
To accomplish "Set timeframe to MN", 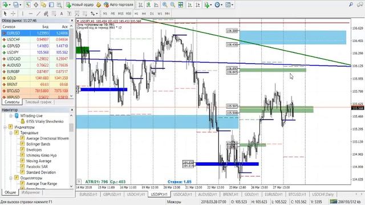I will click(x=167, y=14).
